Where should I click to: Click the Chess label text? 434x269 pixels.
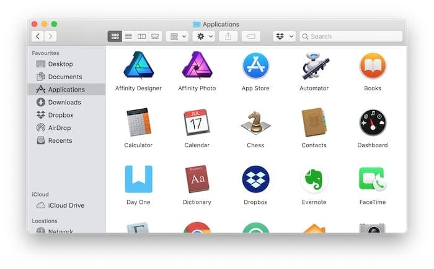[255, 145]
